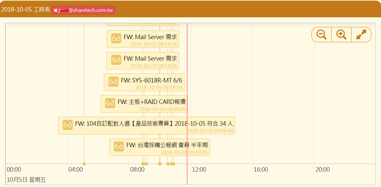The height and width of the screenshot is (187, 381).
Task: Click the 2018-10-05 09:59:05 timestamp
Action: [184, 153]
